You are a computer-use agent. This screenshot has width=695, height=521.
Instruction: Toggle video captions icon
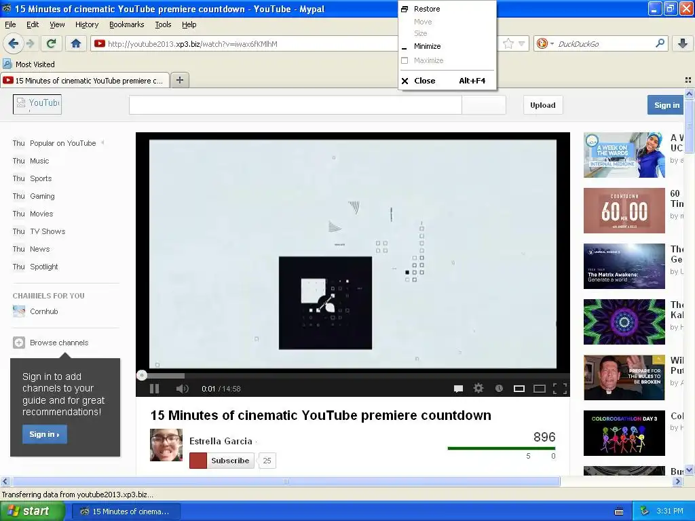(458, 389)
